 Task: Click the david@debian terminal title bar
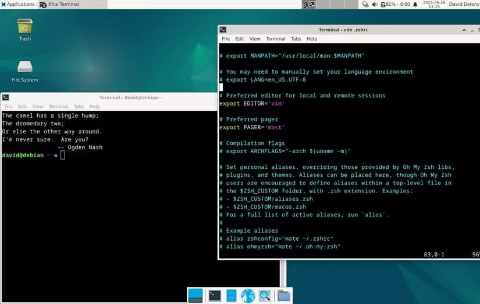[131, 97]
